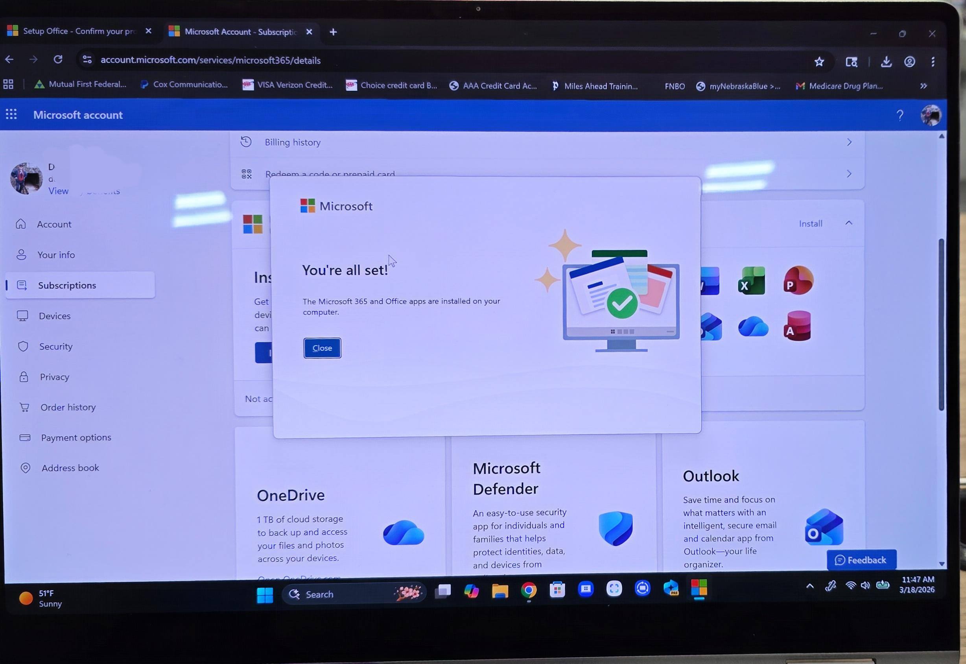Click the help question mark icon
966x664 pixels.
click(x=900, y=115)
